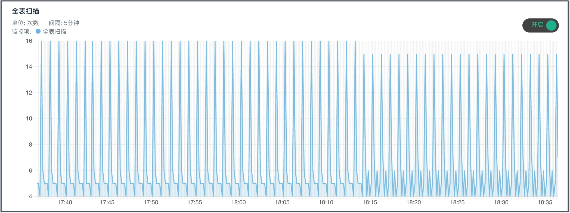
Task: Click the 间隔: 5分钟 label
Action: [64, 23]
